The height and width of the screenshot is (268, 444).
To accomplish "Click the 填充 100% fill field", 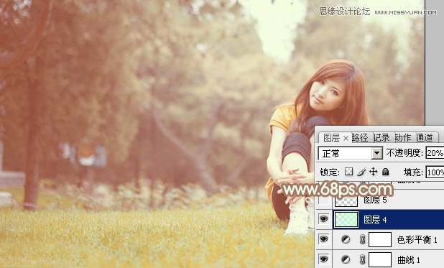I will (x=435, y=172).
